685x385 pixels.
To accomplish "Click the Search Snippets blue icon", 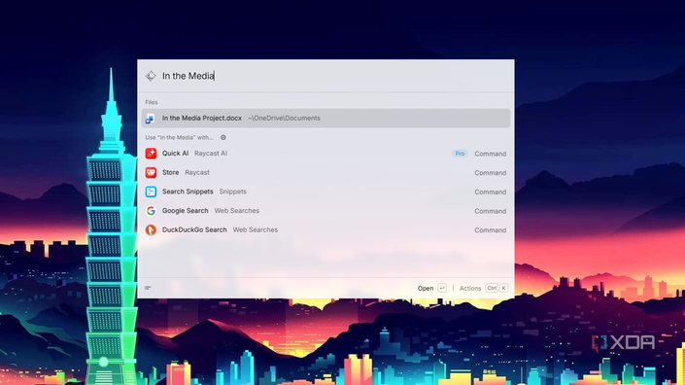I will tap(151, 192).
